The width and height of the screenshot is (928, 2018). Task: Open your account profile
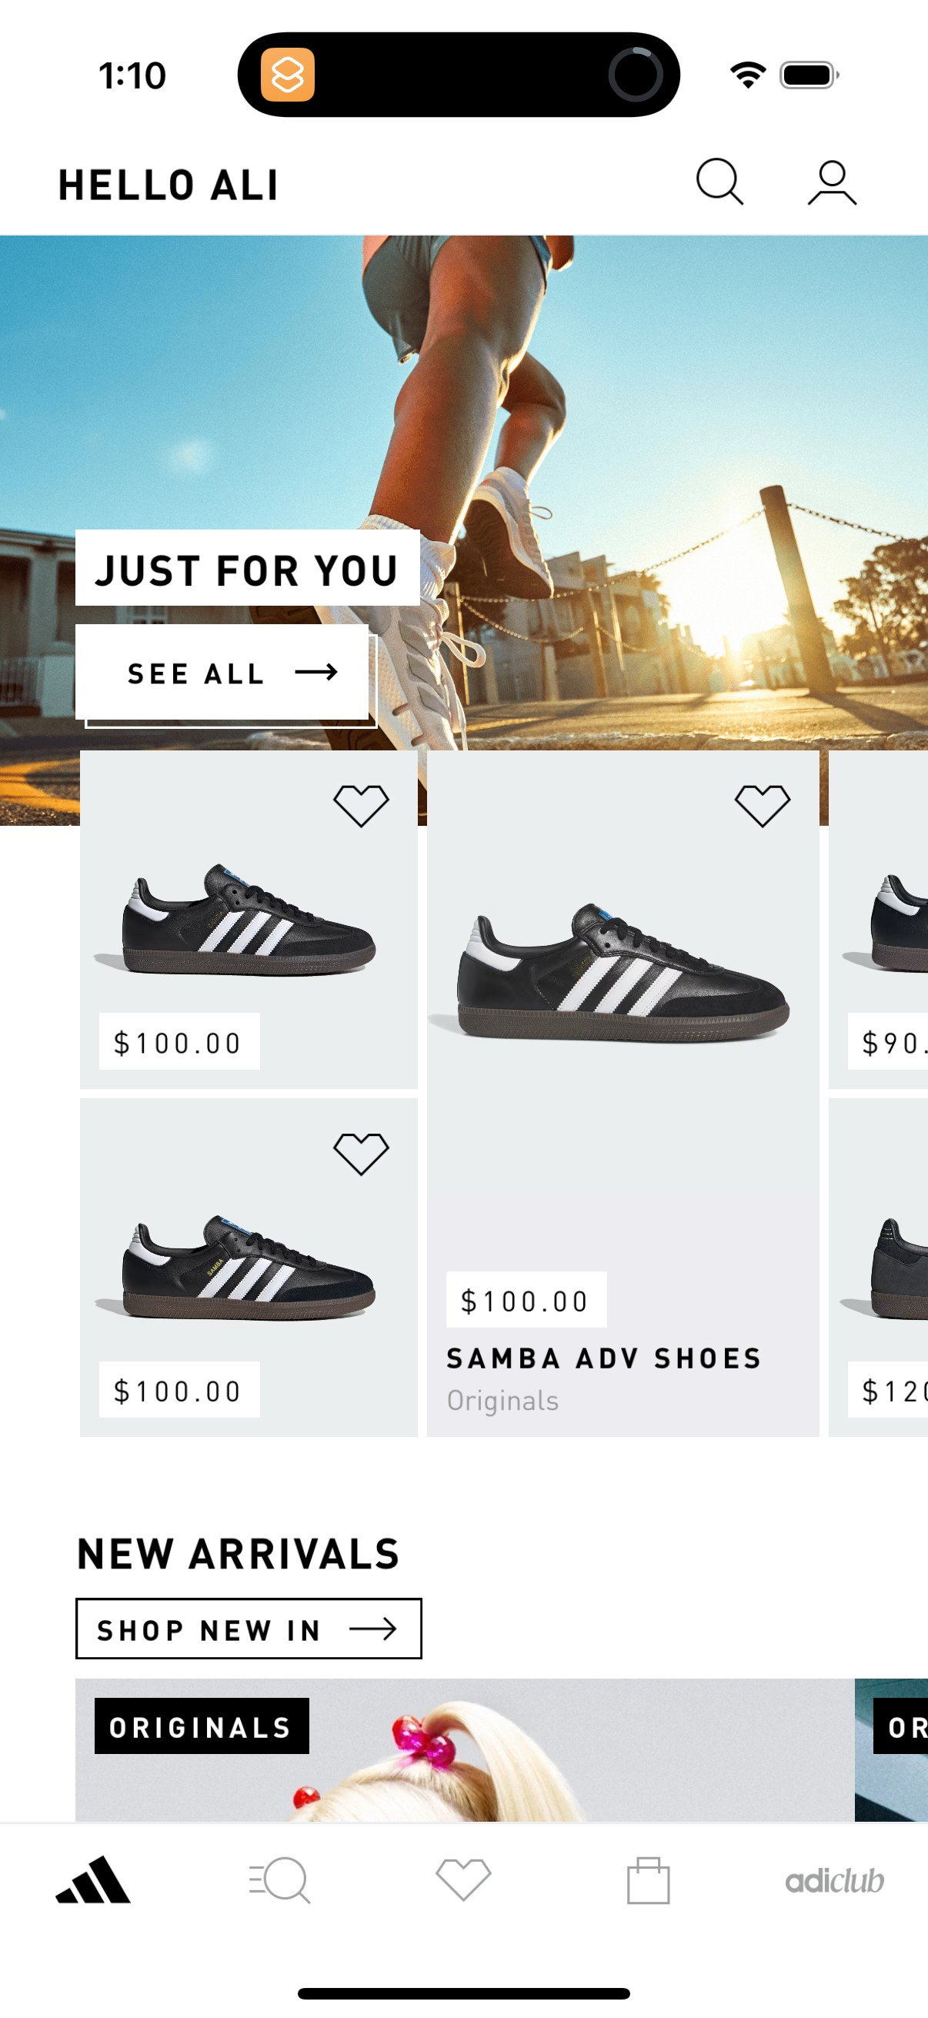coord(832,182)
